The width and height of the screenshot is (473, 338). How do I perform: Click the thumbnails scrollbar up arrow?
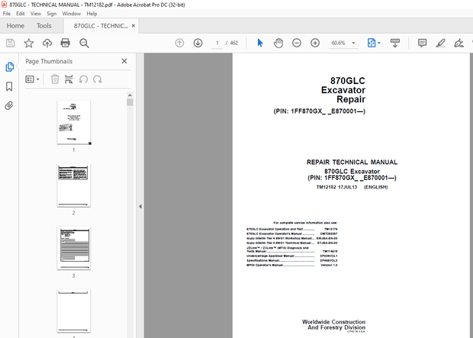[130, 95]
